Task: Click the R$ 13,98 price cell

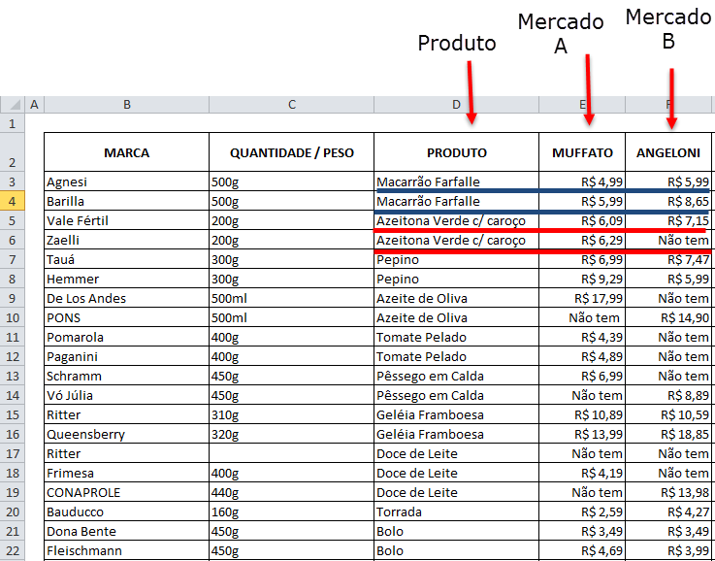Action: 668,492
